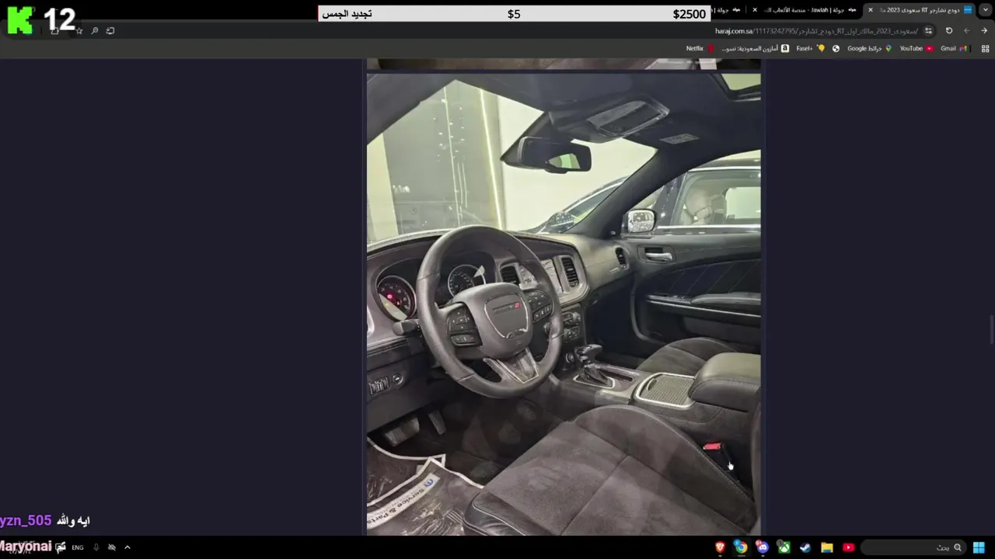This screenshot has height=559, width=995.
Task: Open the globe bookmark icon
Action: click(x=836, y=48)
